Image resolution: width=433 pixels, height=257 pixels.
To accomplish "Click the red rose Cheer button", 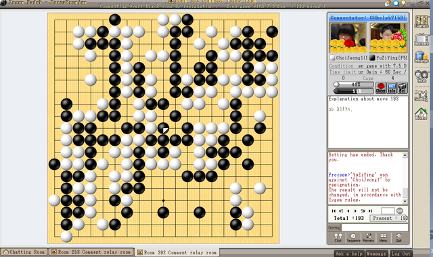I will 380,88.
